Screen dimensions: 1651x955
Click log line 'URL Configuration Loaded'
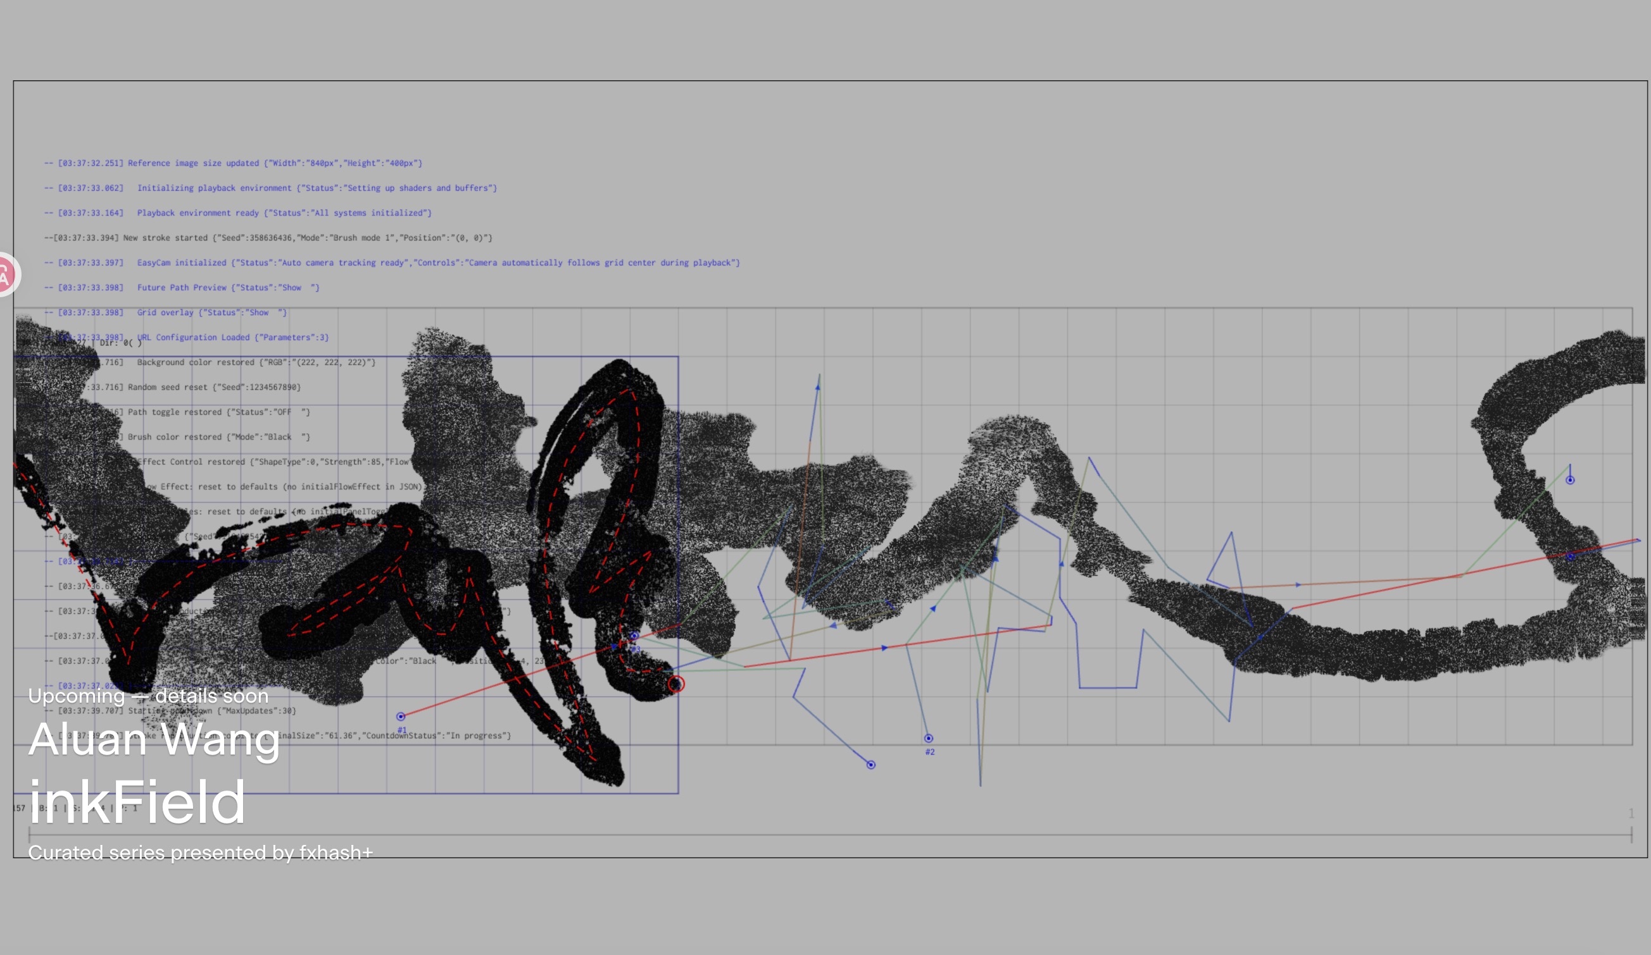point(187,337)
